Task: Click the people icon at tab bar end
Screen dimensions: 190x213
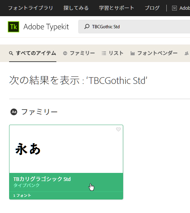Action: [187, 53]
